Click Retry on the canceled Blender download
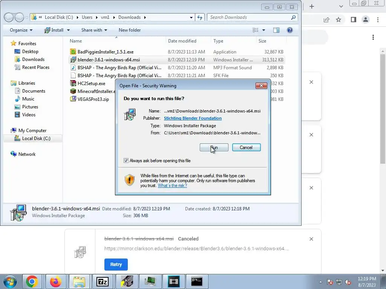Screen dimensions: 386x289 click(116, 265)
